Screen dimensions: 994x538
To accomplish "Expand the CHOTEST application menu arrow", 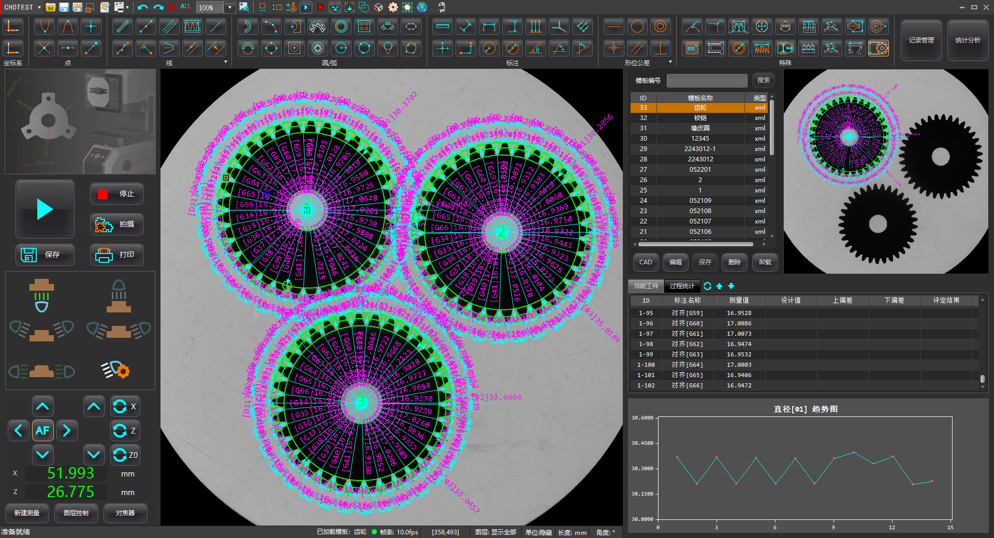I will pyautogui.click(x=39, y=7).
